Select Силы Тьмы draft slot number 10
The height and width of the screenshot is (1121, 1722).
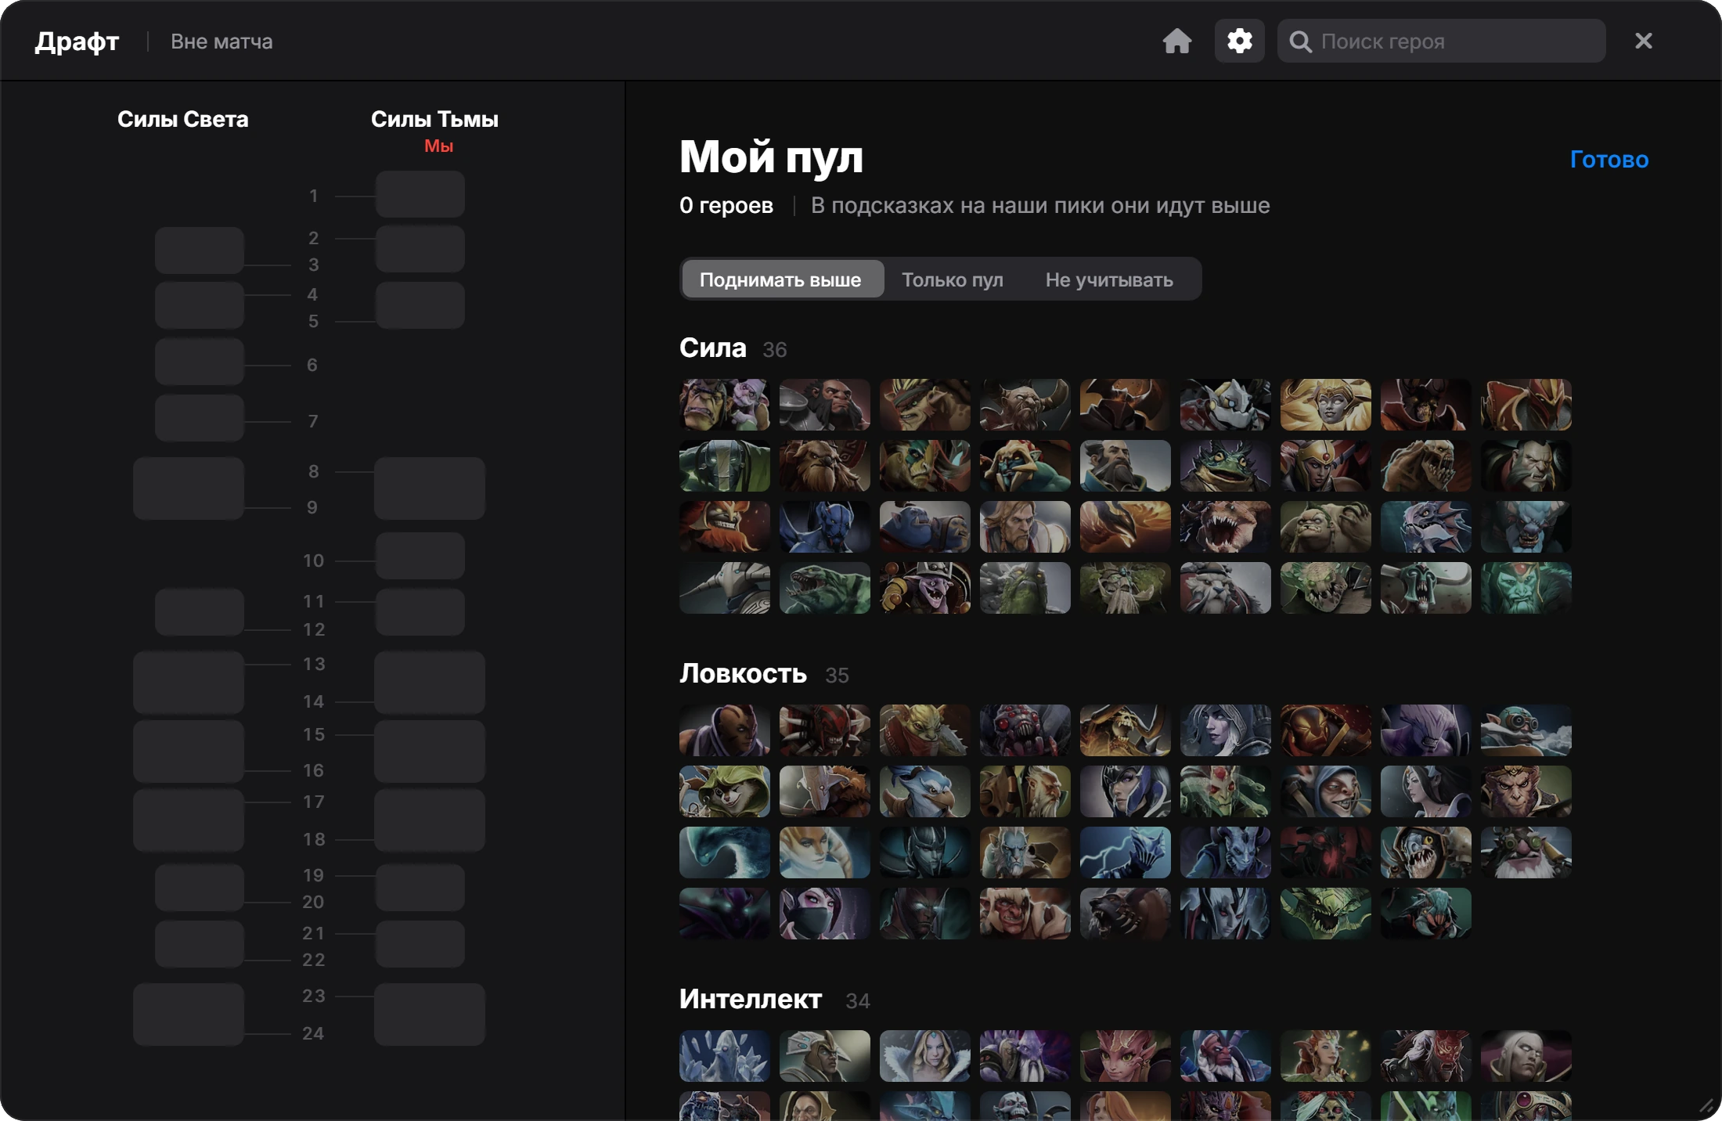click(x=420, y=556)
